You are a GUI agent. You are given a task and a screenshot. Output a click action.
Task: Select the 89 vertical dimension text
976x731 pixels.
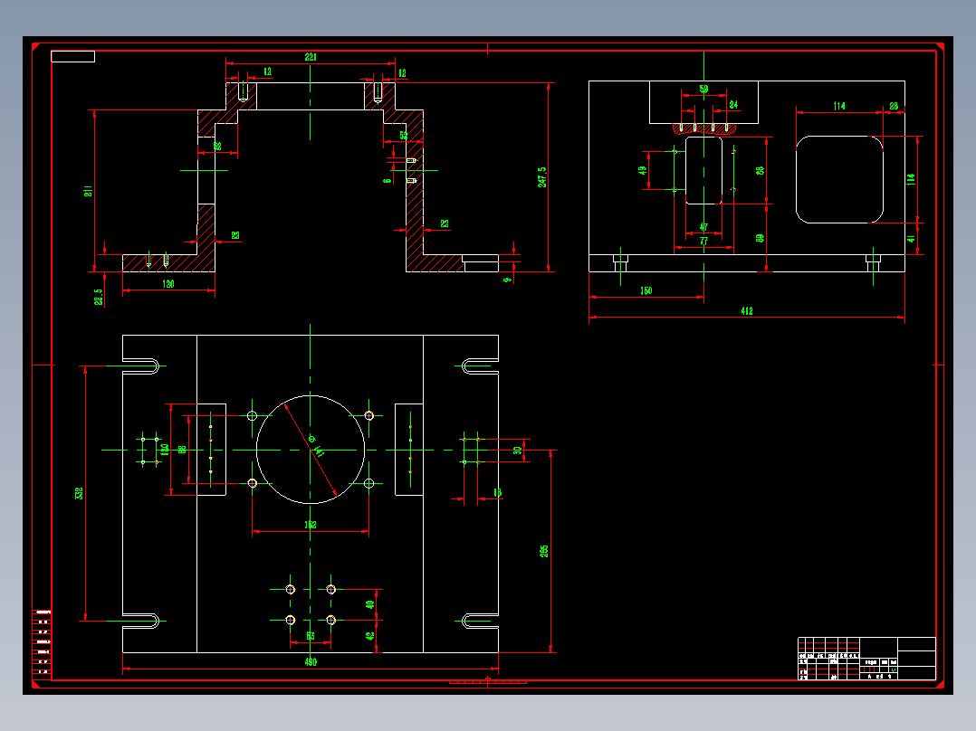[760, 238]
